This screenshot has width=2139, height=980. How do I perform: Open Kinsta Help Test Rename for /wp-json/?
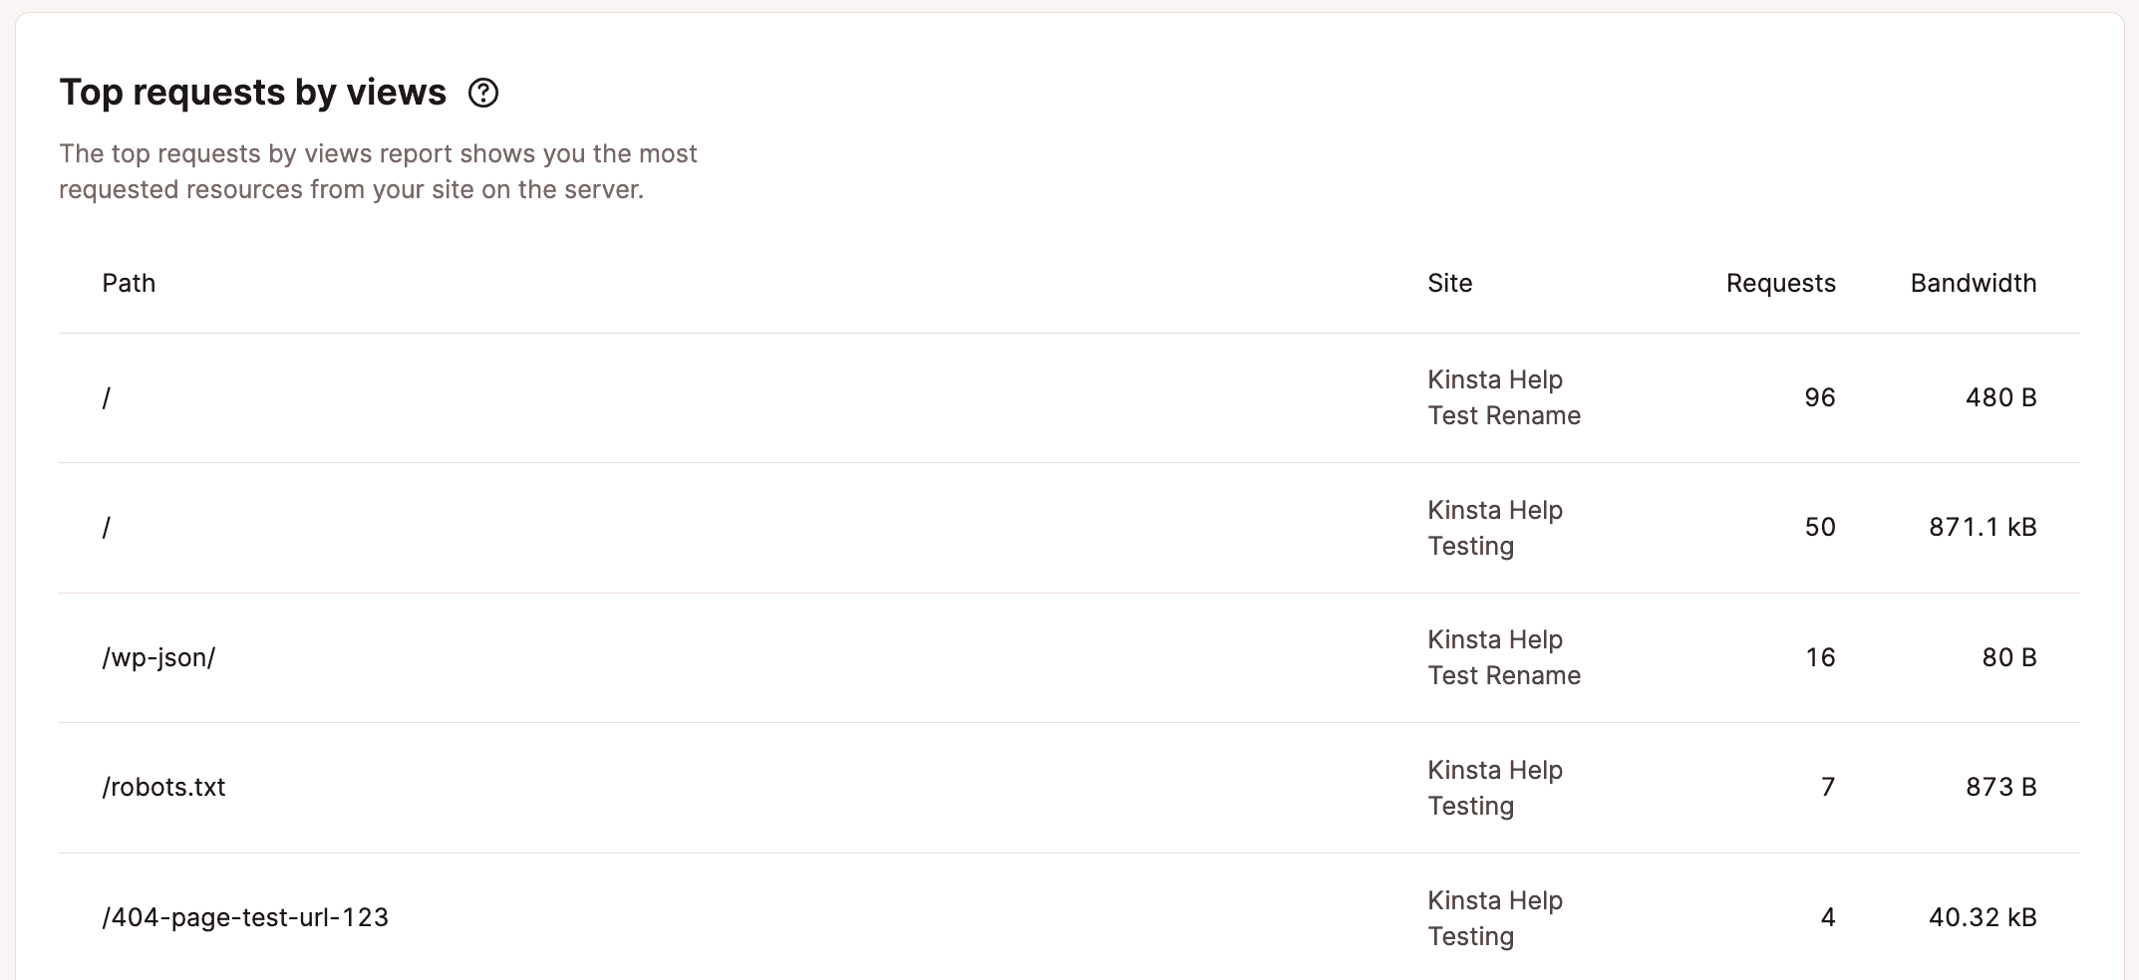point(1504,657)
